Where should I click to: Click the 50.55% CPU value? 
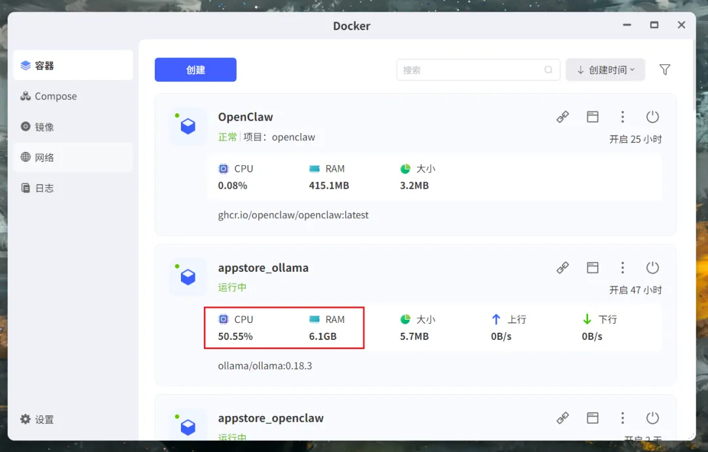point(235,336)
